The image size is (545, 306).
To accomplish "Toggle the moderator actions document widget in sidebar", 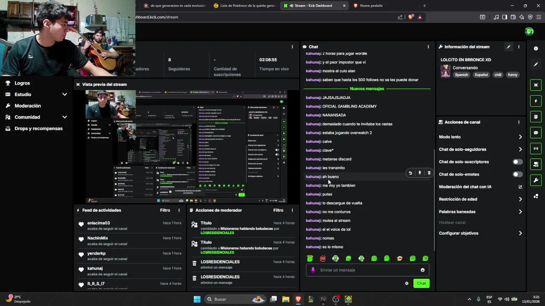I will 536,116.
